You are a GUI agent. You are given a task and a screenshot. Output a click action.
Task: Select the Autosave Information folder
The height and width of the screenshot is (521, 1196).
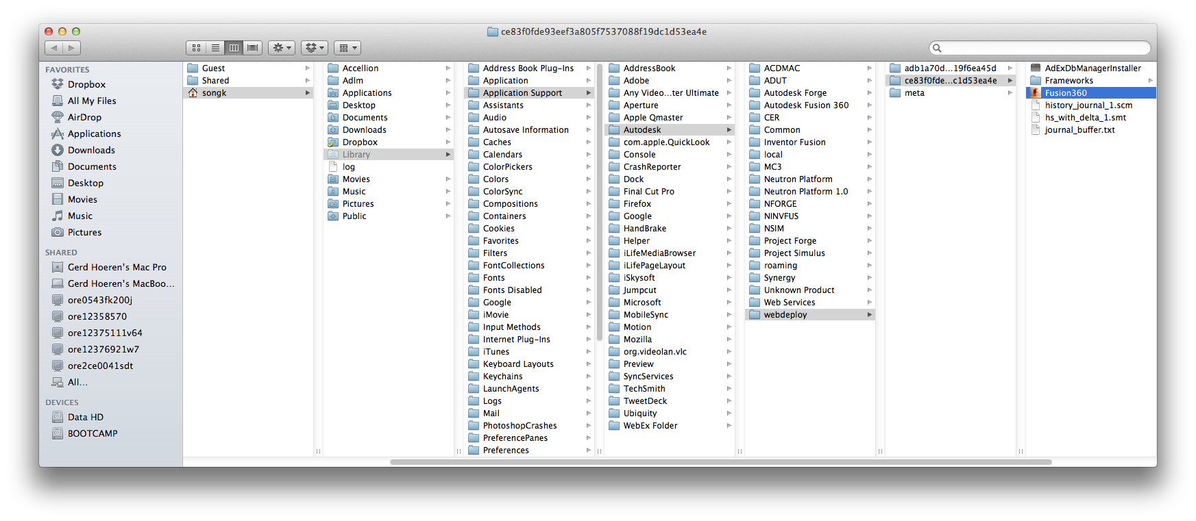click(x=529, y=130)
